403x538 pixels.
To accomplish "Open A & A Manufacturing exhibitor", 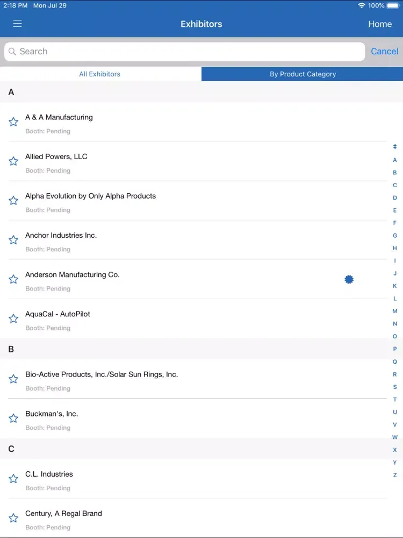I will click(x=193, y=122).
